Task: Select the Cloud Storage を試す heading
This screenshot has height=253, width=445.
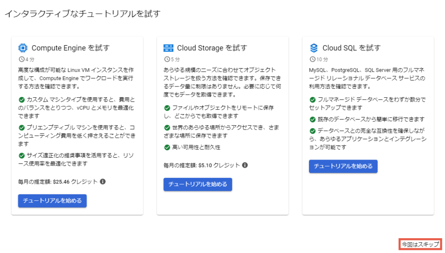Action: tap(212, 48)
